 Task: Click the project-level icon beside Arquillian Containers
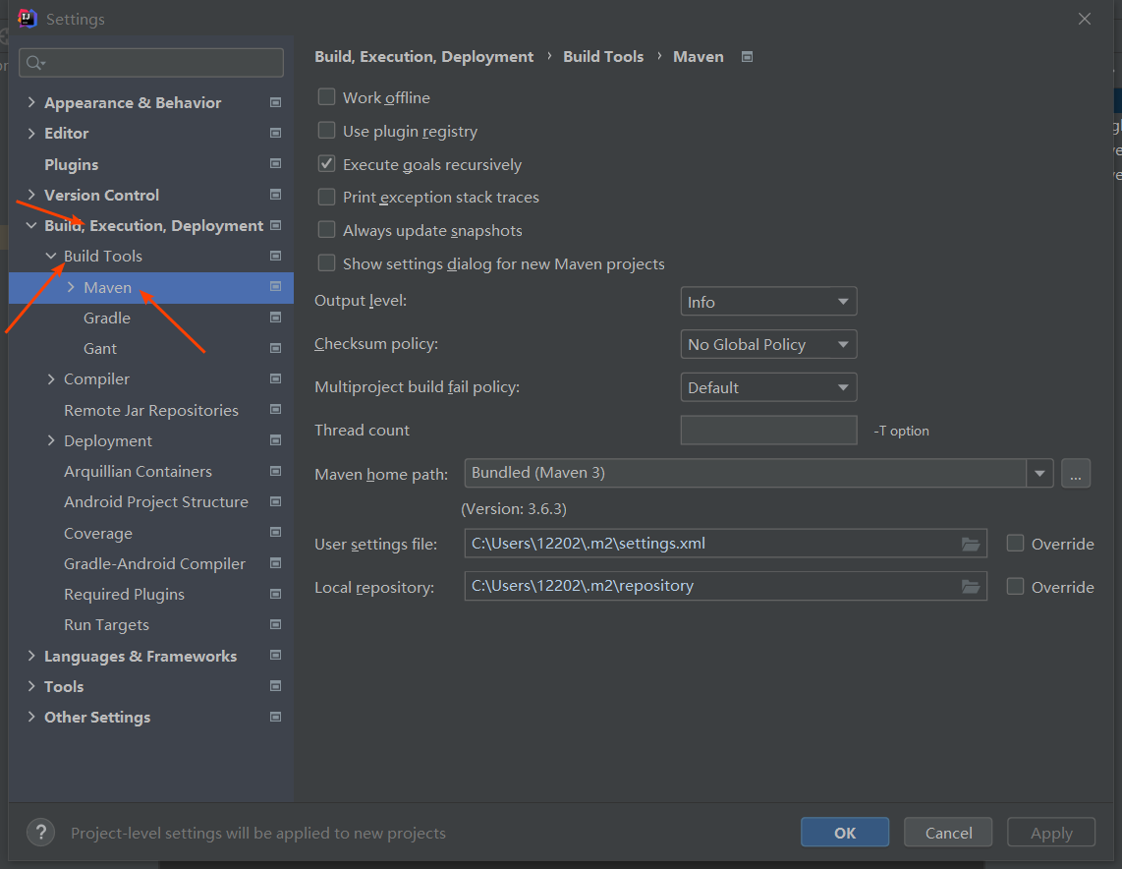(275, 471)
